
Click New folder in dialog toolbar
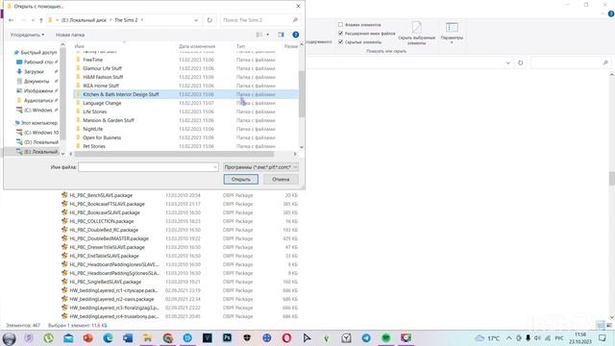[70, 35]
